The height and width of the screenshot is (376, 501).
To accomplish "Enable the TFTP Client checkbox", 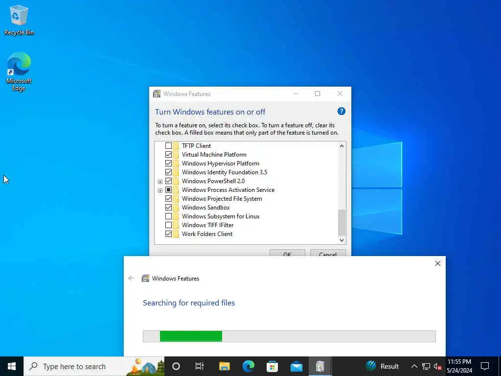I will 168,146.
